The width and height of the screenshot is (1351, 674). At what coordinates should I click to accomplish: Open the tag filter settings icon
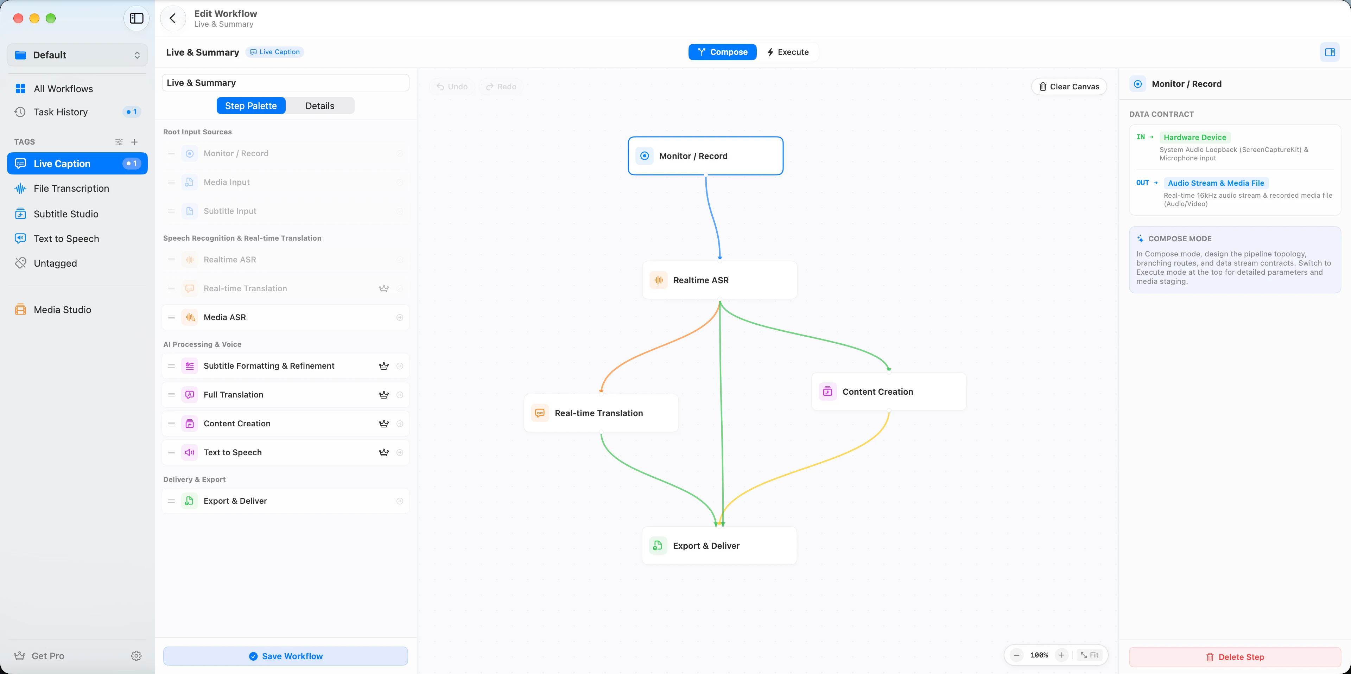tap(119, 142)
